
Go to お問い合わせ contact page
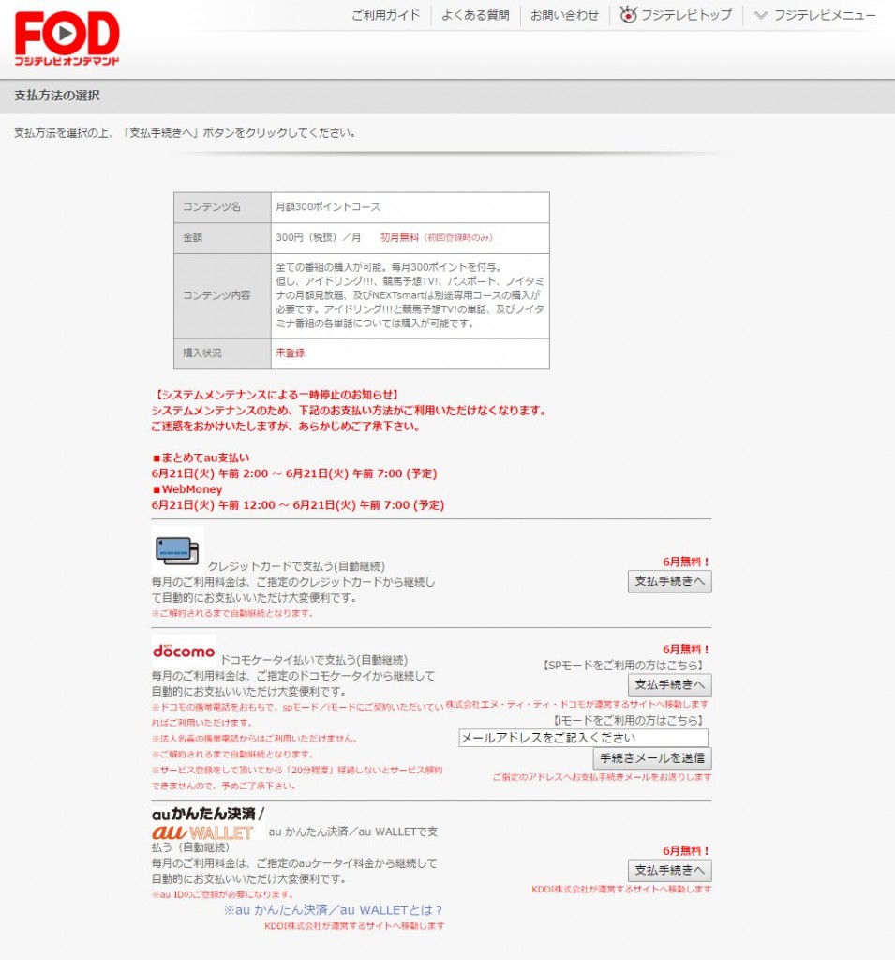coord(564,15)
